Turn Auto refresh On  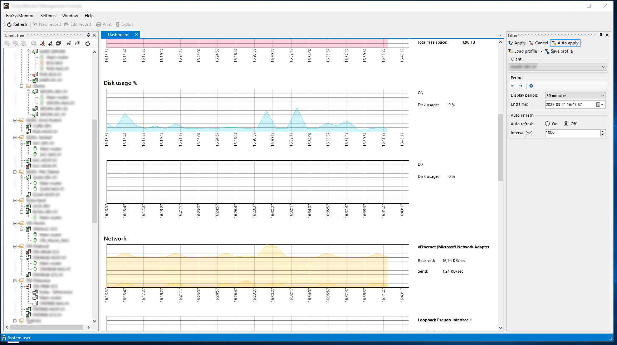point(548,124)
